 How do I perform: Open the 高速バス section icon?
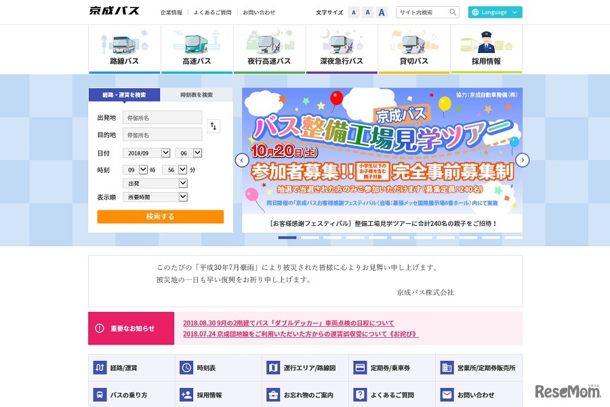[x=197, y=42]
